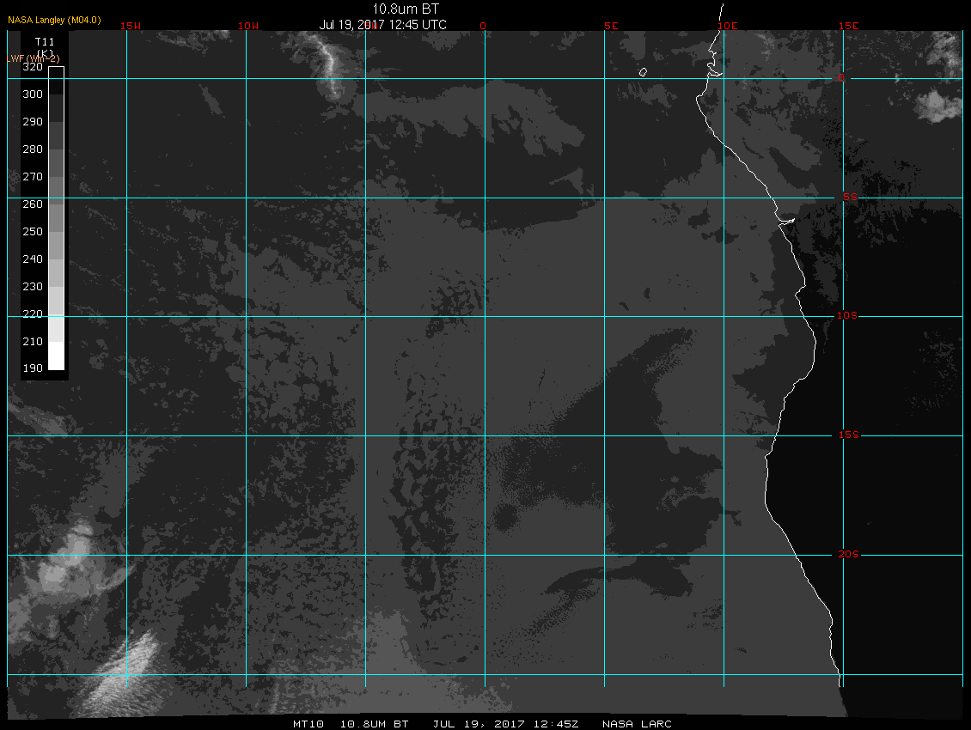This screenshot has width=971, height=730.
Task: Click the 15W longitude label
Action: (x=131, y=26)
